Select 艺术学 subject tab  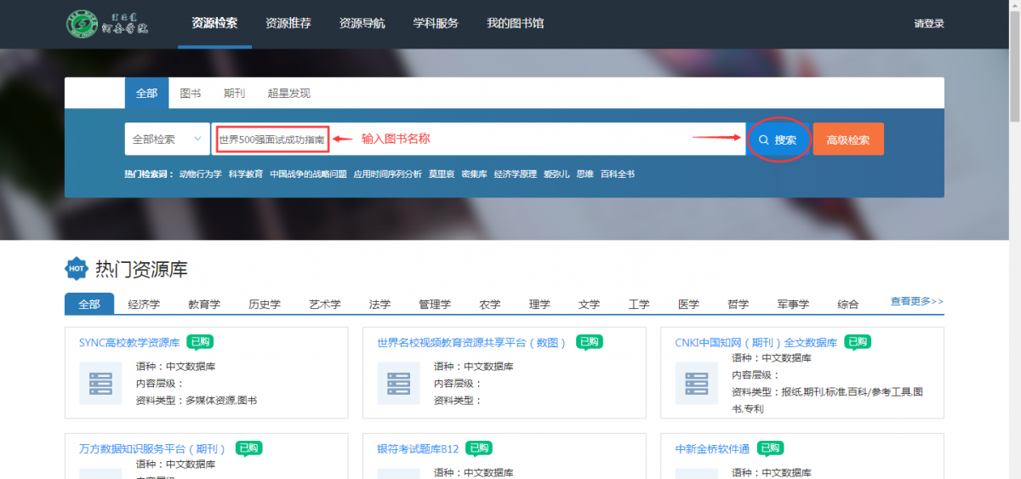tap(325, 304)
